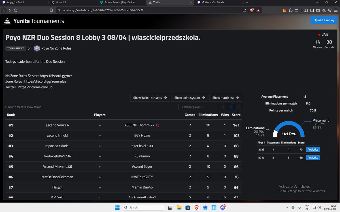340x212 pixels.
Task: Click the tab search screenshot icon in toolbar
Action: (296, 10)
